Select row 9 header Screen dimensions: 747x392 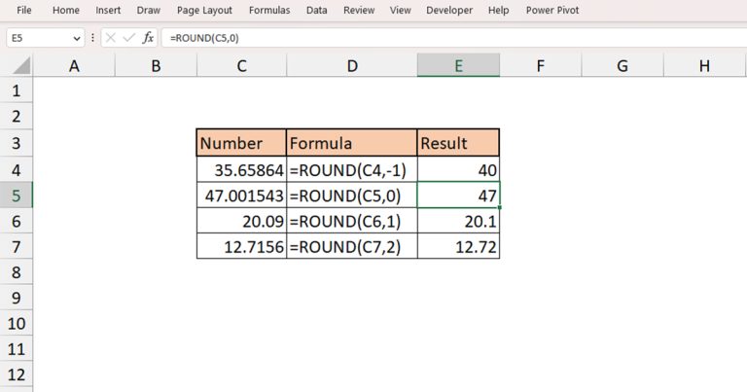pyautogui.click(x=17, y=298)
